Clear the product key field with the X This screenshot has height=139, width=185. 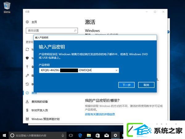[117, 70]
